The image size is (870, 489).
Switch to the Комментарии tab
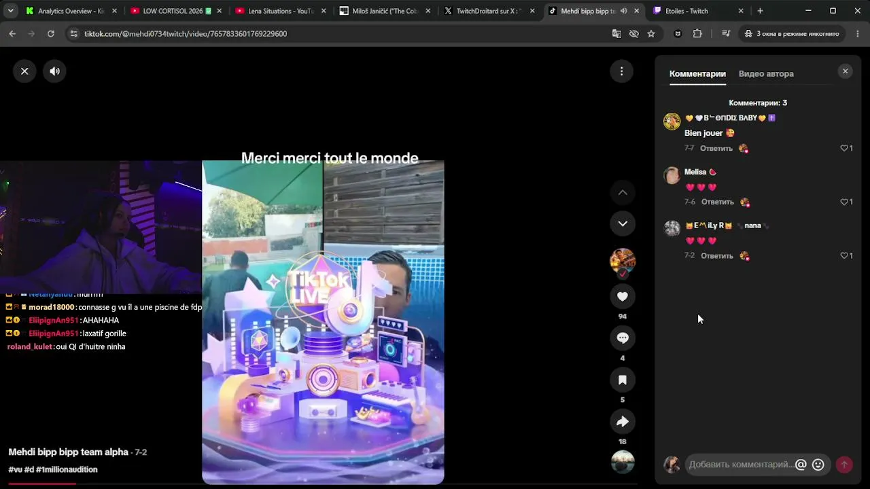pyautogui.click(x=697, y=73)
